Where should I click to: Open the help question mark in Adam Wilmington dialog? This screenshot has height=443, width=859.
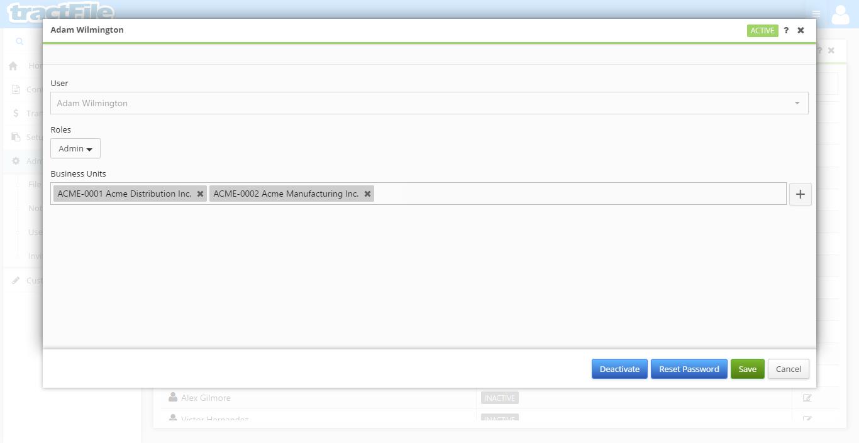pos(786,30)
